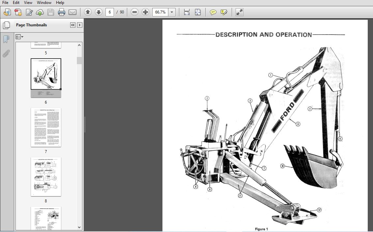This screenshot has width=373, height=232.
Task: Click the Figure 1 caption
Action: pos(261,229)
